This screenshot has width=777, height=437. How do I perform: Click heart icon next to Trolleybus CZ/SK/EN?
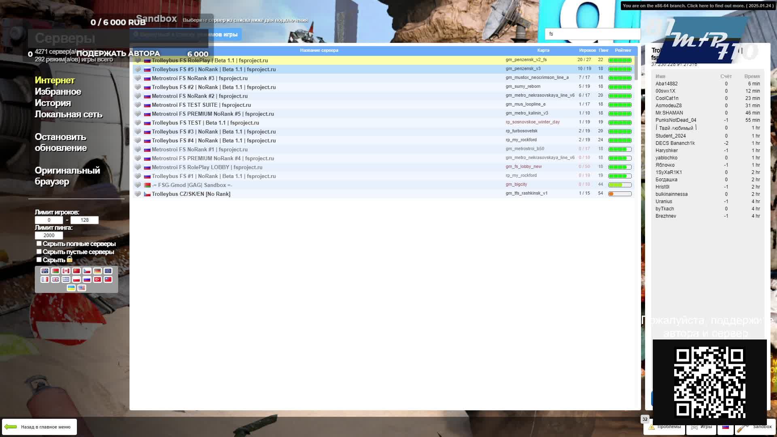tap(138, 194)
